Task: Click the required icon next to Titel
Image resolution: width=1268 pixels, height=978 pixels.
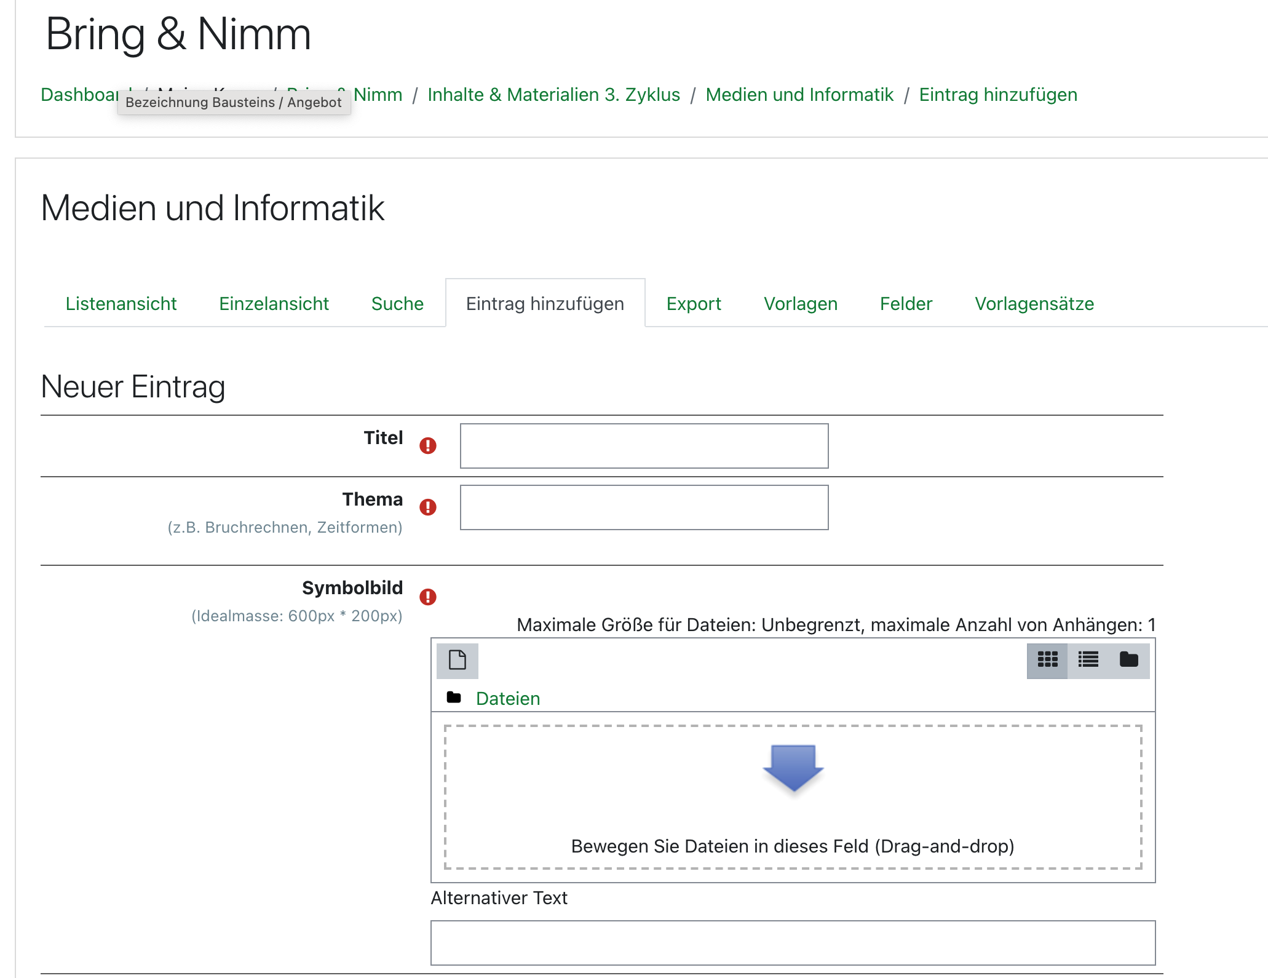Action: (428, 446)
